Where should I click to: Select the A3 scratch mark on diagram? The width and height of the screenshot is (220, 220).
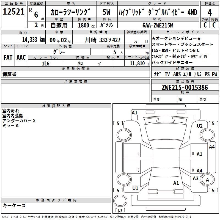pos(196,178)
